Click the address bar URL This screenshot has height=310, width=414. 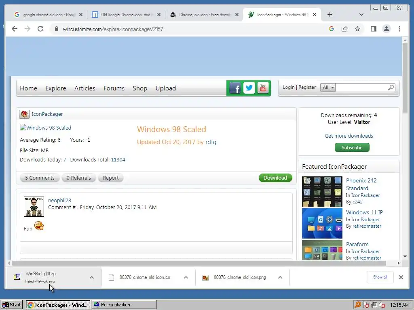(113, 29)
